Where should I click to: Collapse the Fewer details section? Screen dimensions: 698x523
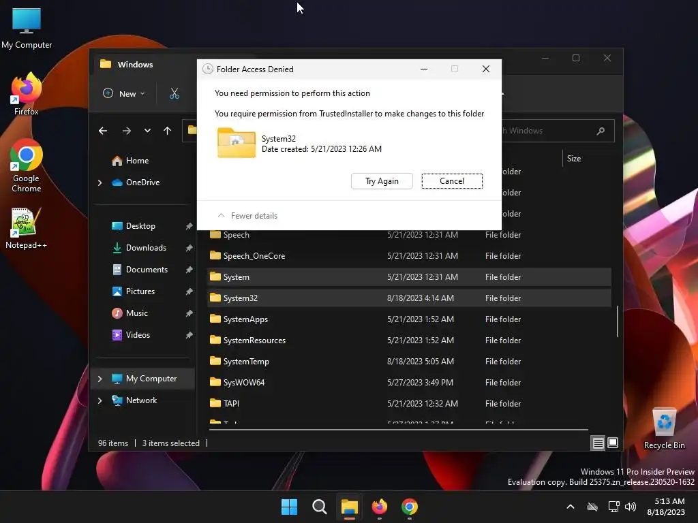(247, 216)
